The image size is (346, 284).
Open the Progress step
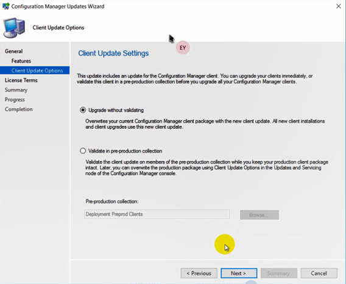click(x=15, y=100)
